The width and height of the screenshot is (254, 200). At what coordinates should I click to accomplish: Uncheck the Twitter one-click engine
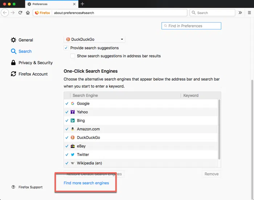click(67, 155)
